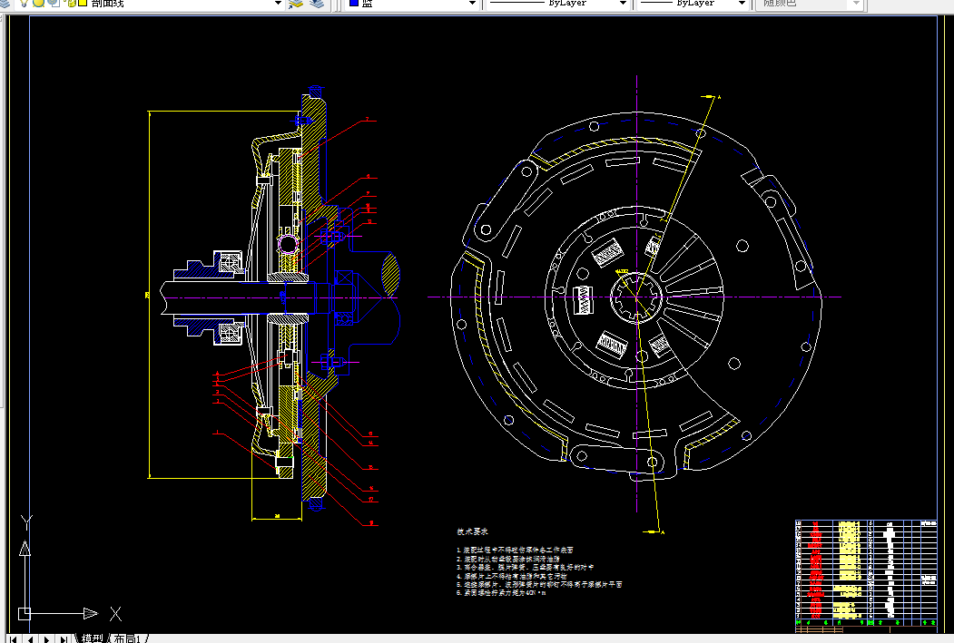This screenshot has height=643, width=954.
Task: Open the second ByLayer lineweight dropdown
Action: pyautogui.click(x=742, y=3)
